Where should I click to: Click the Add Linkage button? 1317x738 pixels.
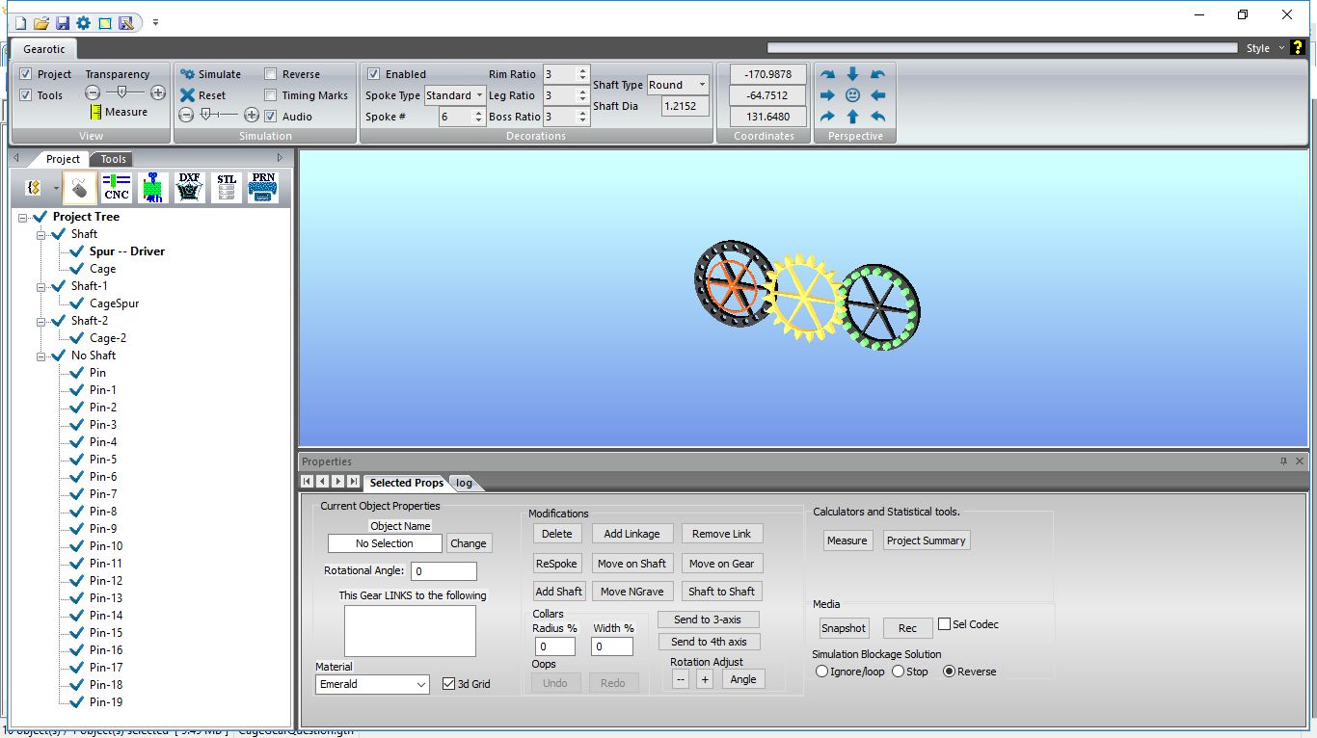[x=632, y=534]
